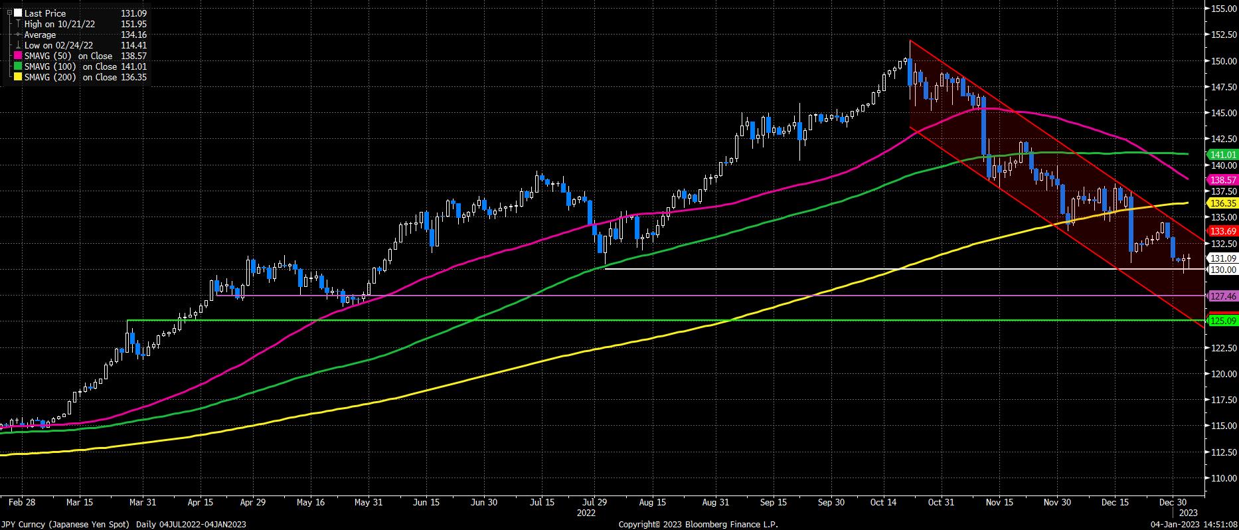Screen dimensions: 1239x530
Task: Click the green 125.09 level axis tag
Action: pos(1222,321)
